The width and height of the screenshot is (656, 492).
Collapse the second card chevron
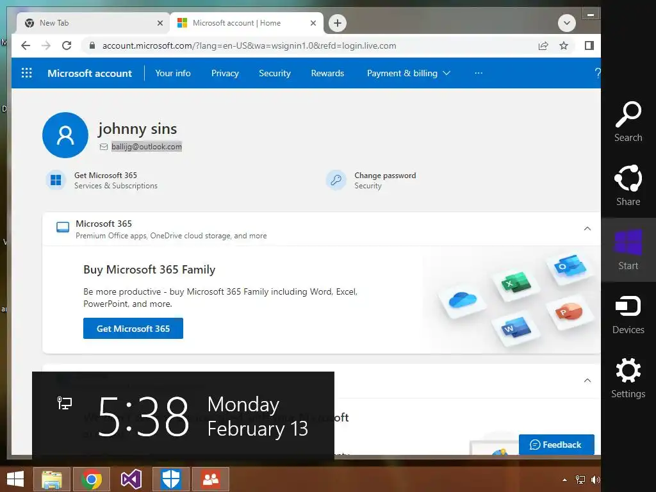(587, 381)
